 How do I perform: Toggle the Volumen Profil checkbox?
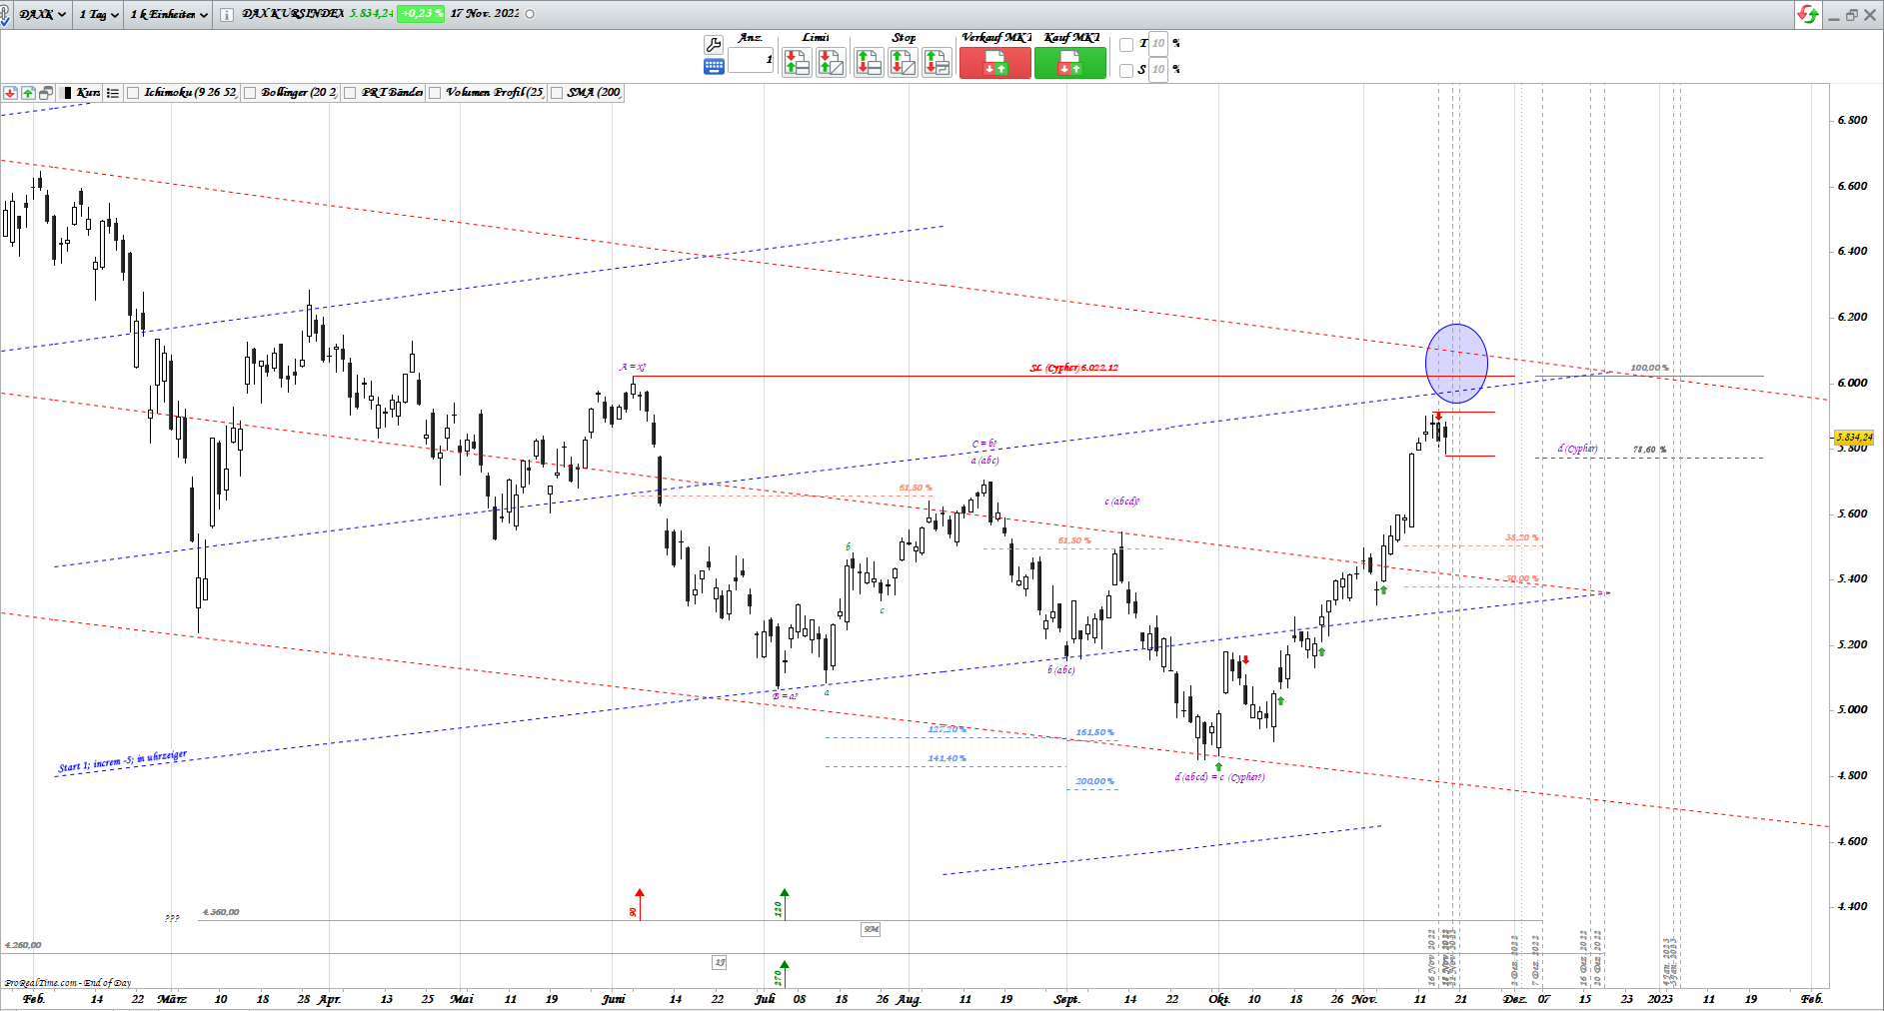point(435,93)
